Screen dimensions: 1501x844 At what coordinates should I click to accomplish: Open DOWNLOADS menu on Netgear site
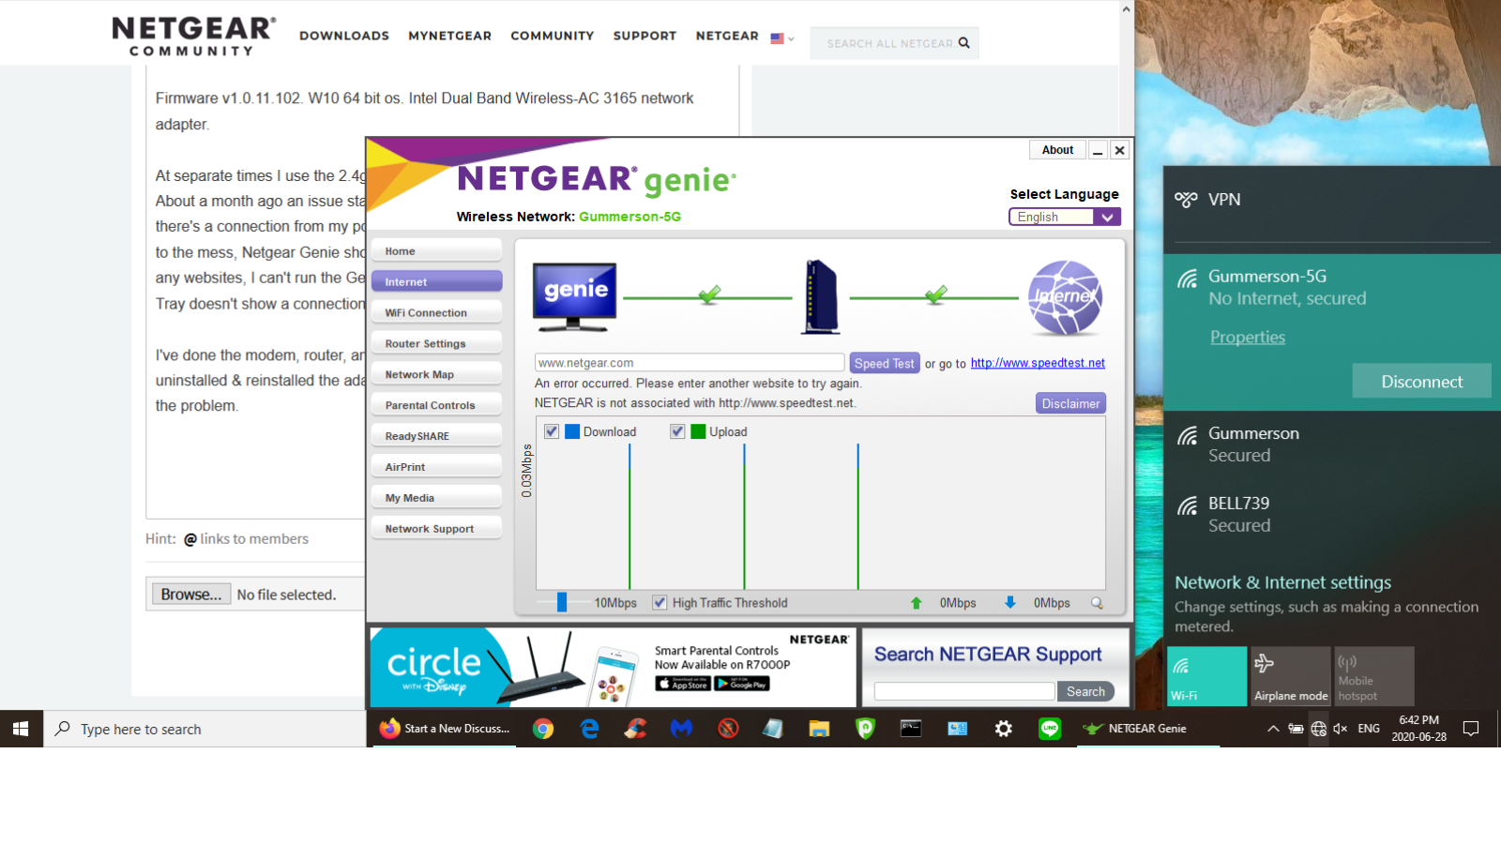(x=344, y=36)
